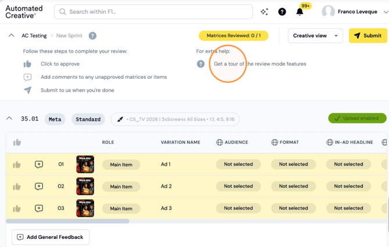Screen dimensions: 389x247
Task: Add comment to Ad 1 row
Action: pyautogui.click(x=39, y=165)
